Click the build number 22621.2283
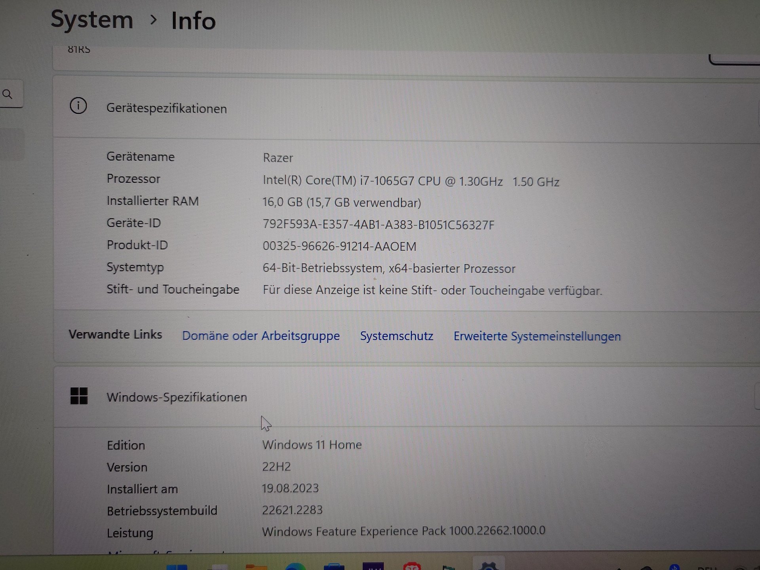760x570 pixels. click(292, 510)
